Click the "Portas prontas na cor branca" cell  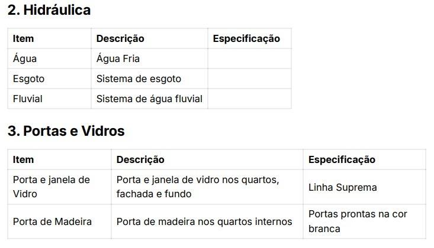[358, 221]
